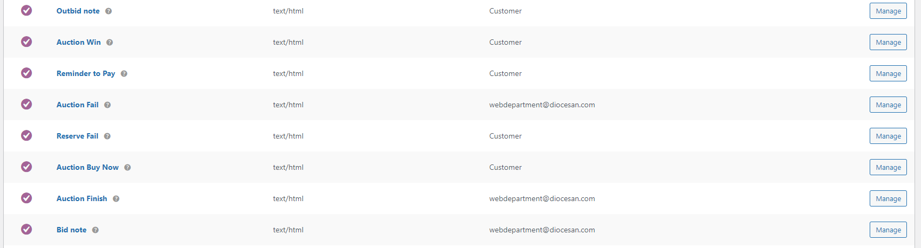This screenshot has width=921, height=248.
Task: Open the Reminder to Pay email link
Action: pos(85,73)
